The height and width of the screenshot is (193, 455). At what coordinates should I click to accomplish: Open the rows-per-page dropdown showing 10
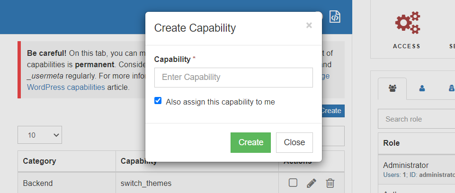[x=40, y=135]
